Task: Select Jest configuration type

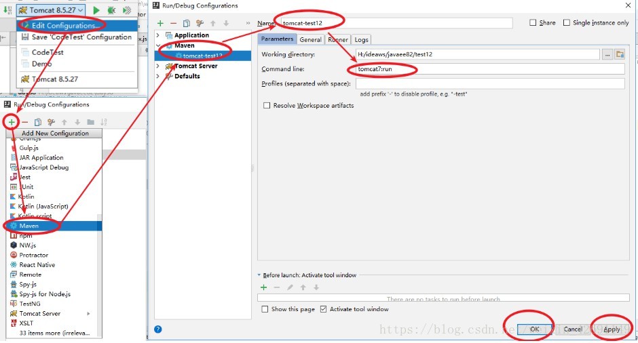Action: (x=24, y=177)
